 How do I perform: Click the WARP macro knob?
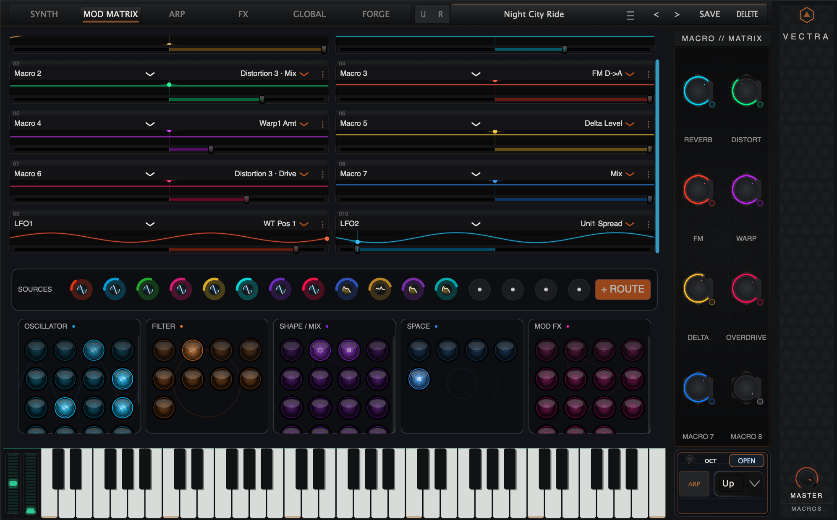(x=746, y=189)
